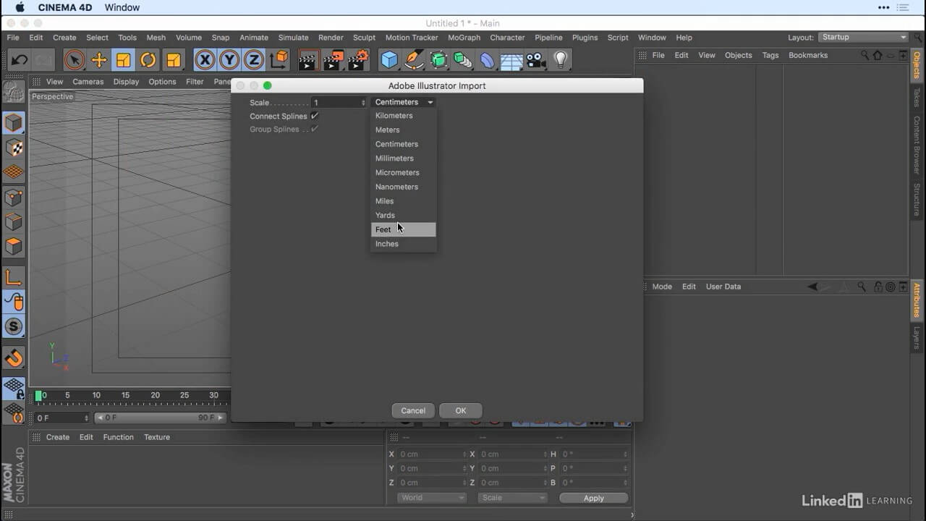Switch to Polygons mode in left palette
The image size is (926, 521).
[x=14, y=246]
